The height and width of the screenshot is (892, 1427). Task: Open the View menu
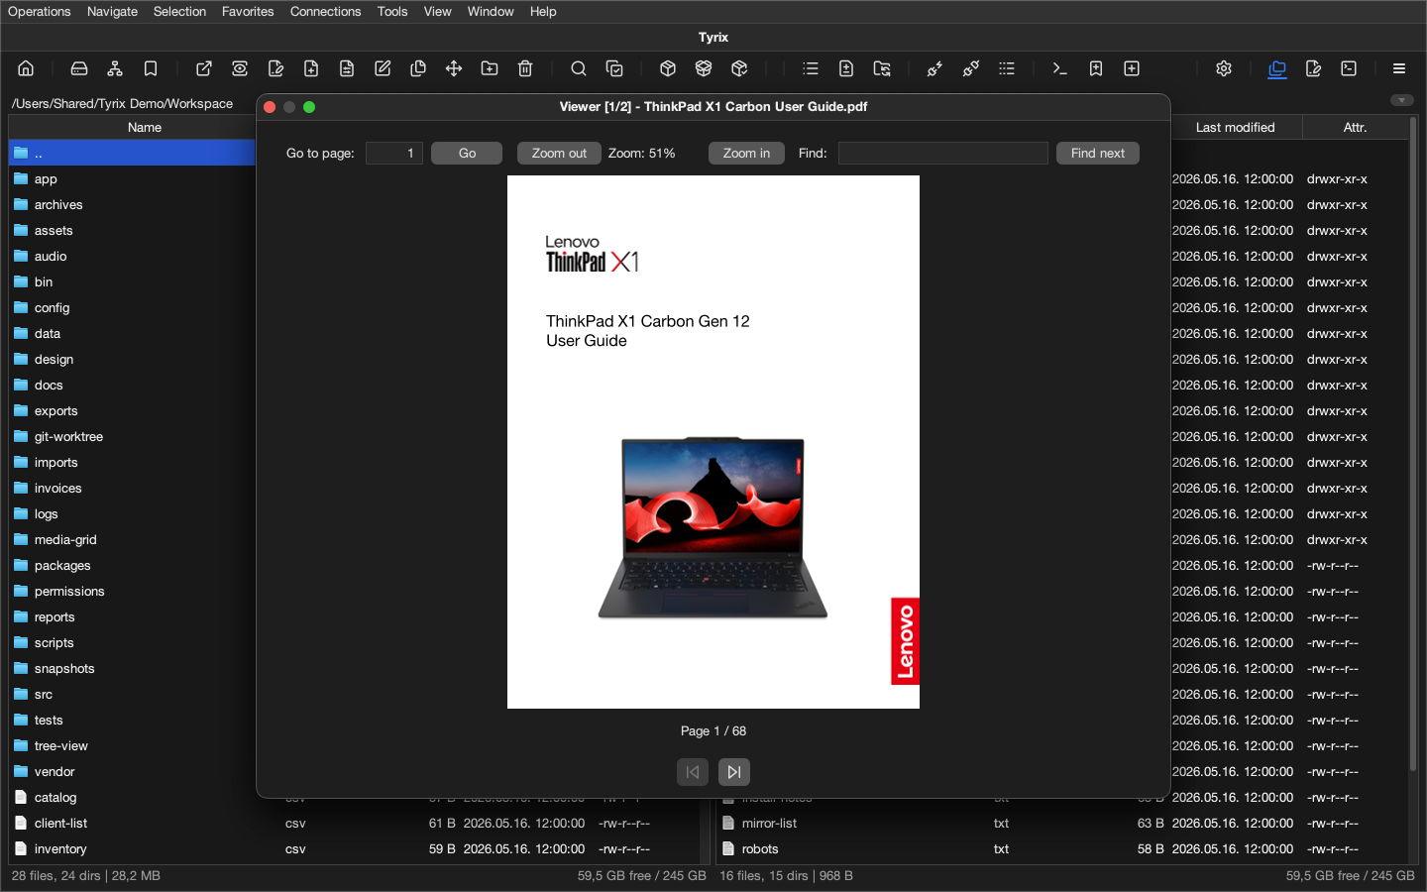[x=437, y=12]
